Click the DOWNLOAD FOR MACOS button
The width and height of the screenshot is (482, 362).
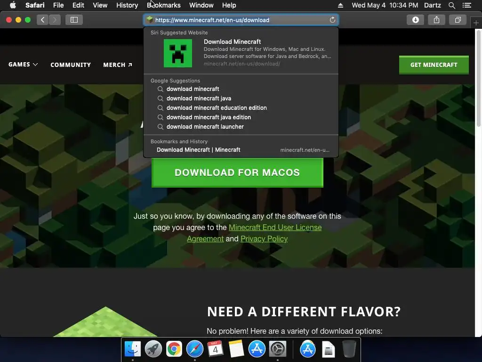point(237,173)
